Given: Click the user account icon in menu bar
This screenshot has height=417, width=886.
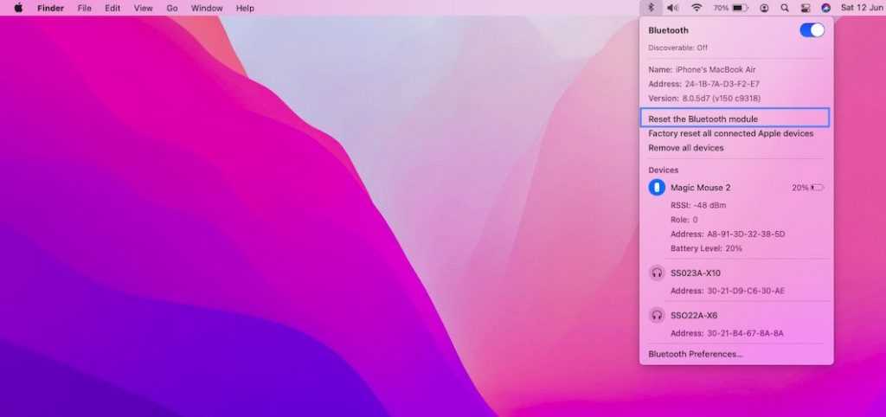Looking at the screenshot, I should (764, 8).
